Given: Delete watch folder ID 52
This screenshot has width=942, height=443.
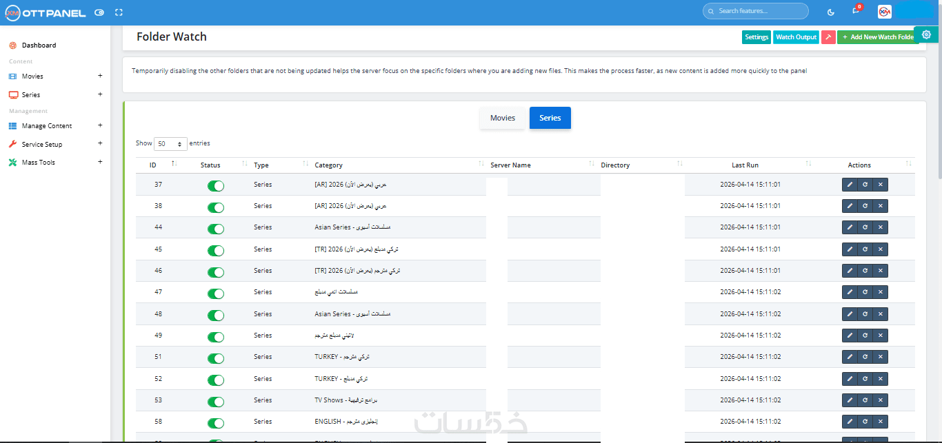Looking at the screenshot, I should (881, 379).
